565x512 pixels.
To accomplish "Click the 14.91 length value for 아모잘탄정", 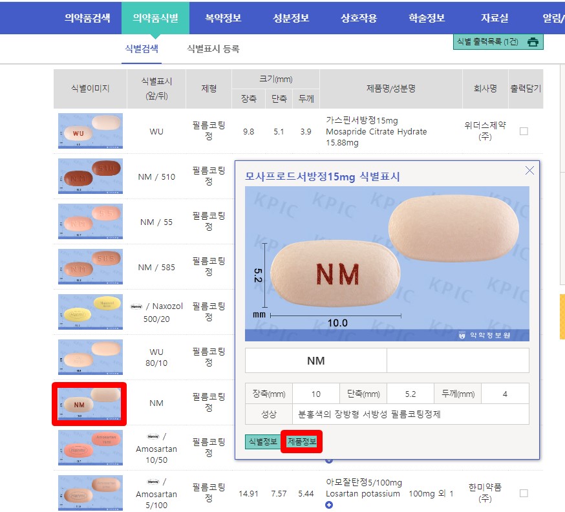I will coord(249,493).
